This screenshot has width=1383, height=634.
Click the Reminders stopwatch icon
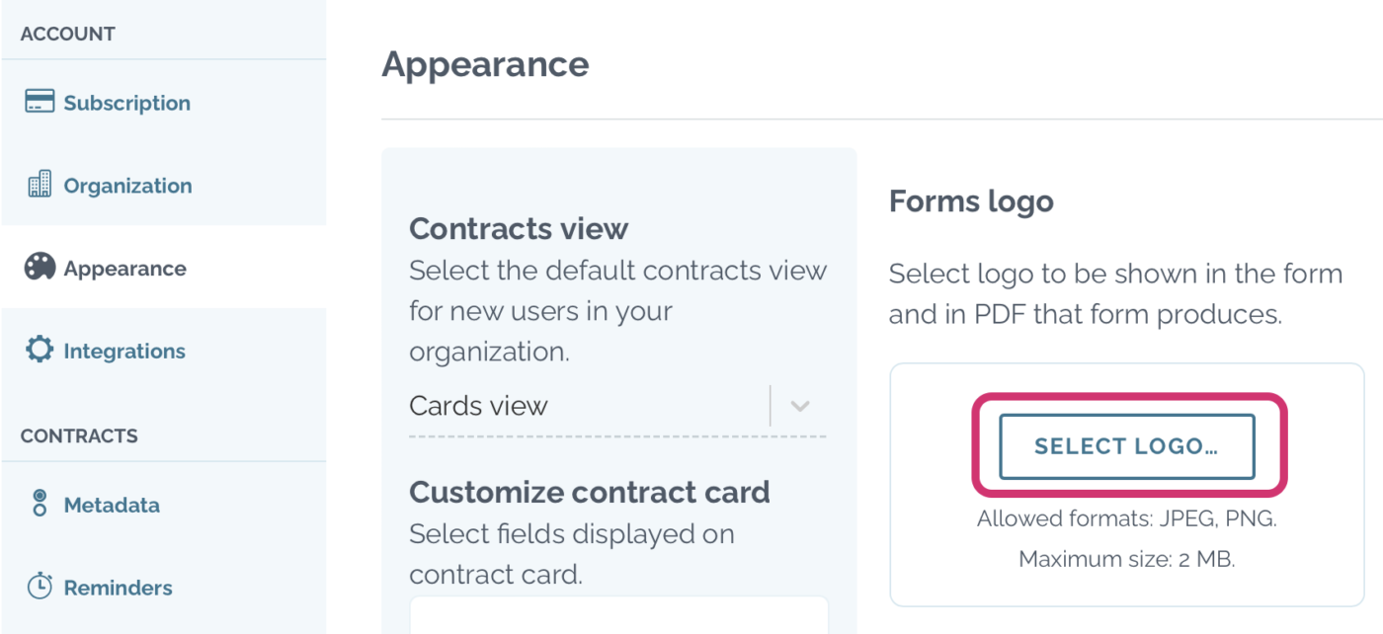click(x=38, y=587)
